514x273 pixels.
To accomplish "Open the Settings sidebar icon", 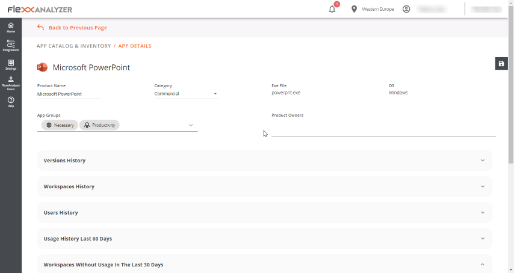I will 11,65.
